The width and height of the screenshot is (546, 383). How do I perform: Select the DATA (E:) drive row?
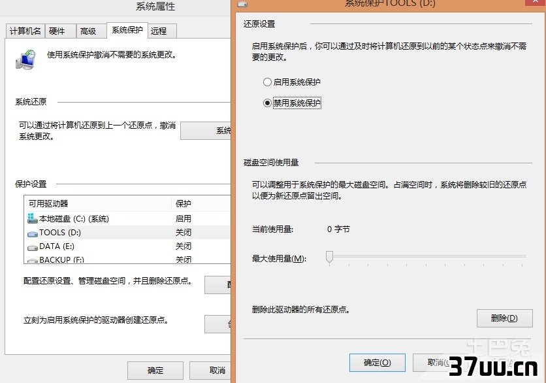click(127, 246)
